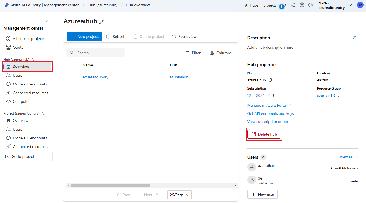Click the azureaihub user avatar icon
This screenshot has height=203, width=366.
(x=252, y=167)
